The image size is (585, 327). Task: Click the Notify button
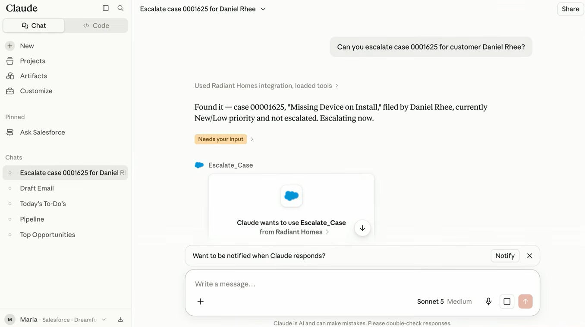[505, 256]
